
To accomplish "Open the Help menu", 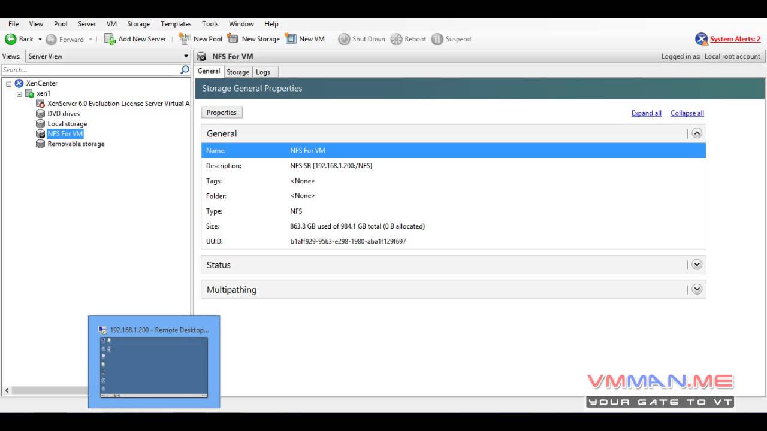I will point(271,24).
